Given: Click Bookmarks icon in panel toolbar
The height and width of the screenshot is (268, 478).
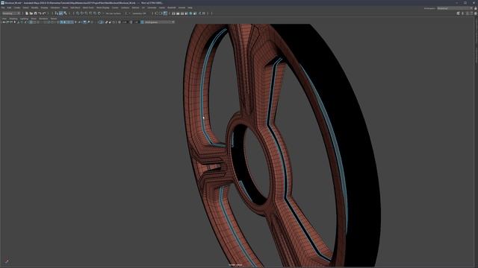Looking at the screenshot, I should coord(15,22).
